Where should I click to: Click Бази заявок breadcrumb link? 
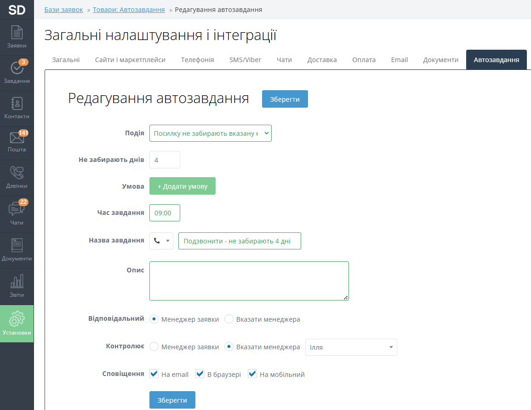pos(63,10)
